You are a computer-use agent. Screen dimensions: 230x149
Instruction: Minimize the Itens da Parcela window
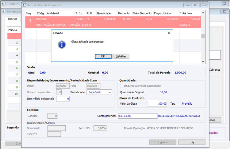(187, 5)
